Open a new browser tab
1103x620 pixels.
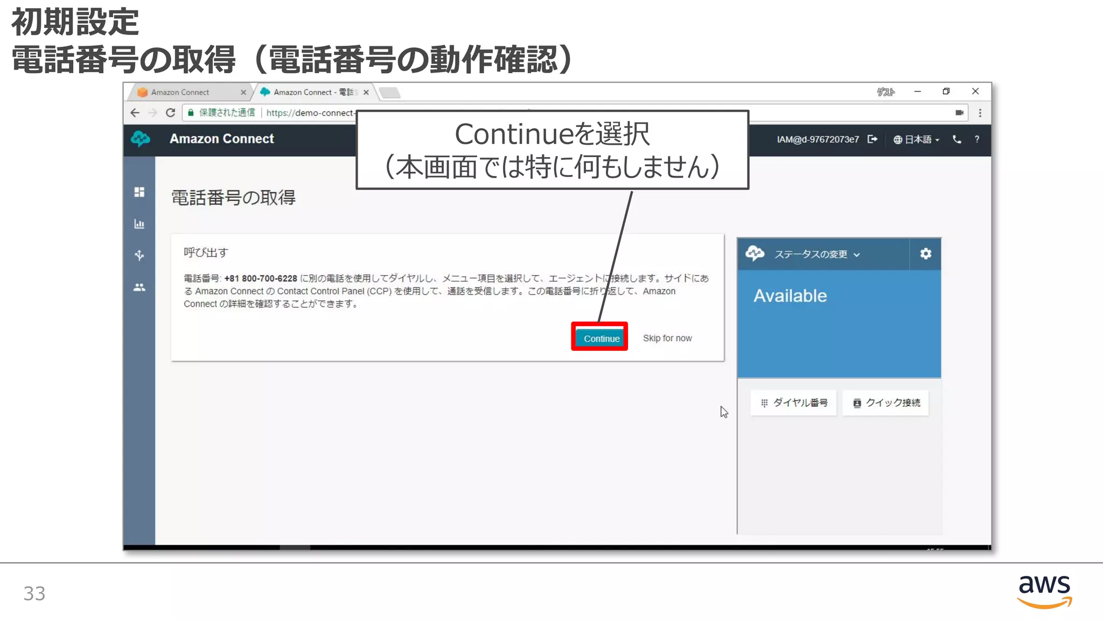390,93
